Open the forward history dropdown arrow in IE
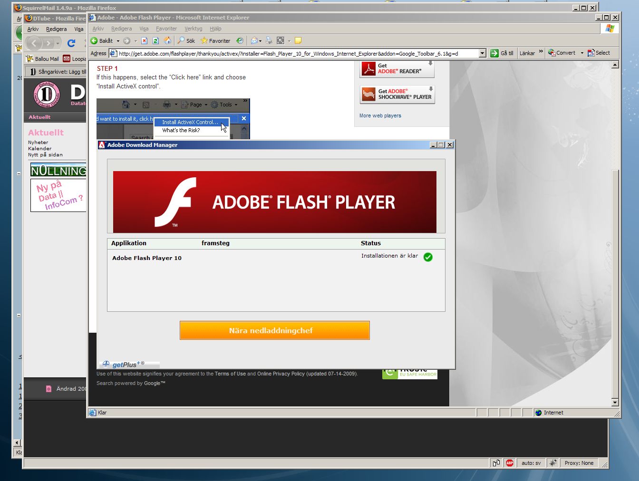 [136, 41]
